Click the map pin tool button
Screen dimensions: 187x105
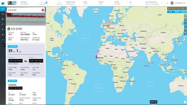185,16
